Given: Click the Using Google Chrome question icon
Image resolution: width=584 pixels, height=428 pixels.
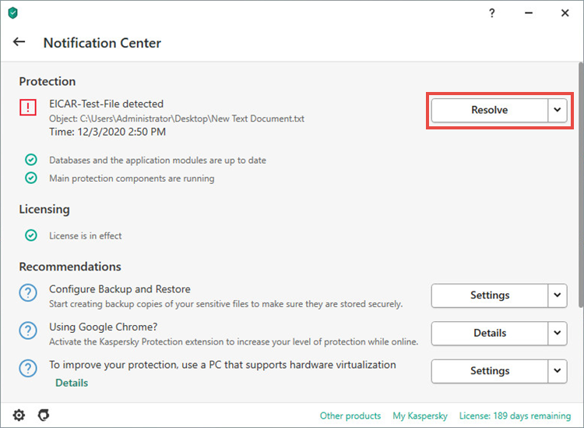Looking at the screenshot, I should pyautogui.click(x=28, y=331).
